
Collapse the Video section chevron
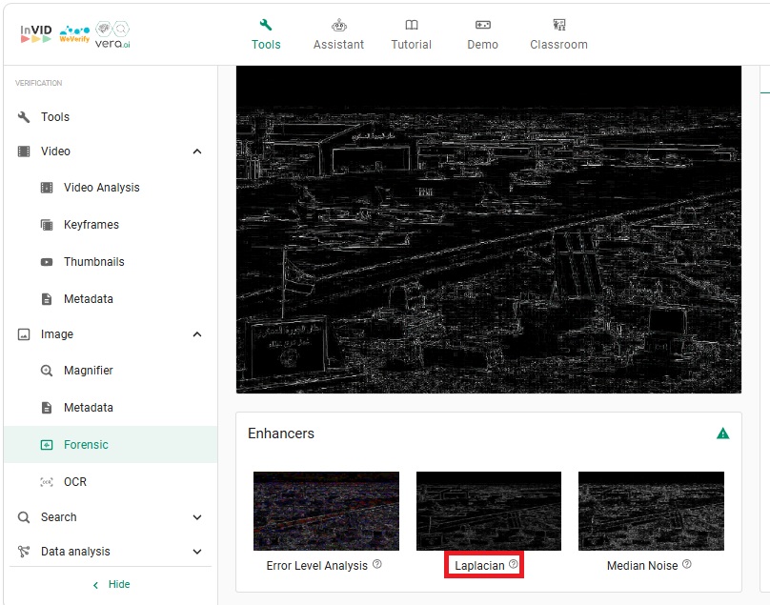click(197, 151)
